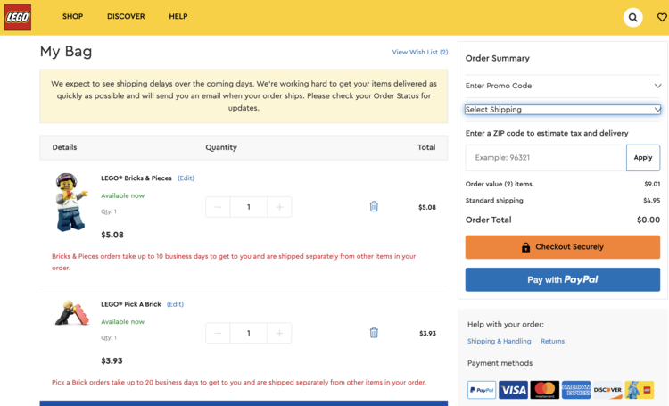669x406 pixels.
Task: Open search with the magnifier icon
Action: pos(632,18)
